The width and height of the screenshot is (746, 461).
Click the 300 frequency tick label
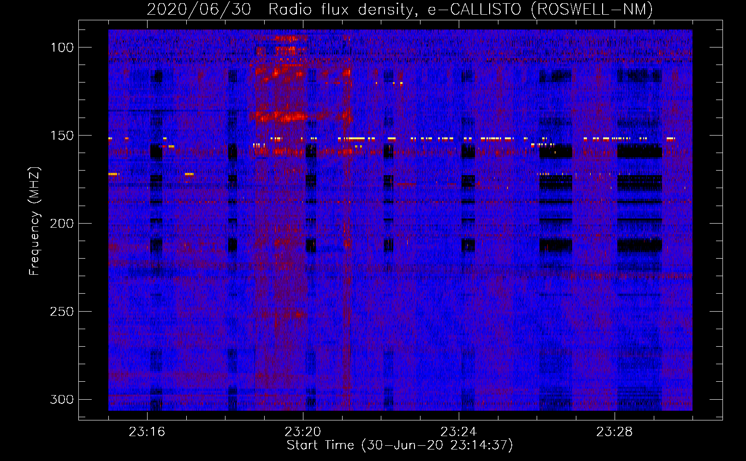click(x=62, y=399)
